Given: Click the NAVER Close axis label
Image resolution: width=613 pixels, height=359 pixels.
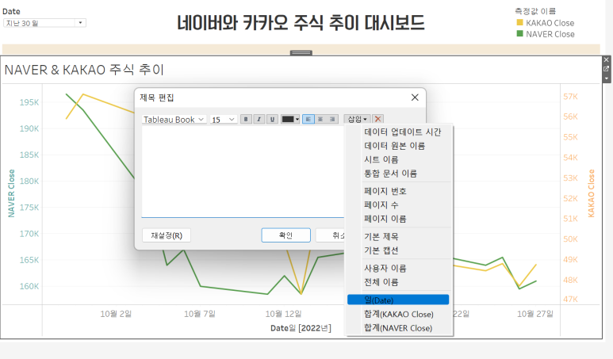Looking at the screenshot, I should [x=11, y=193].
